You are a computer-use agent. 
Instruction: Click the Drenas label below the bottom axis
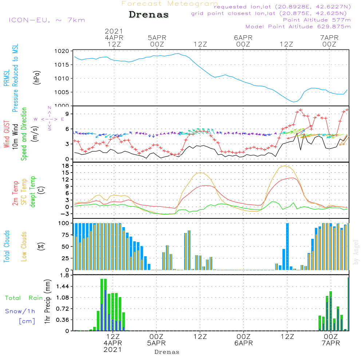(x=167, y=352)
